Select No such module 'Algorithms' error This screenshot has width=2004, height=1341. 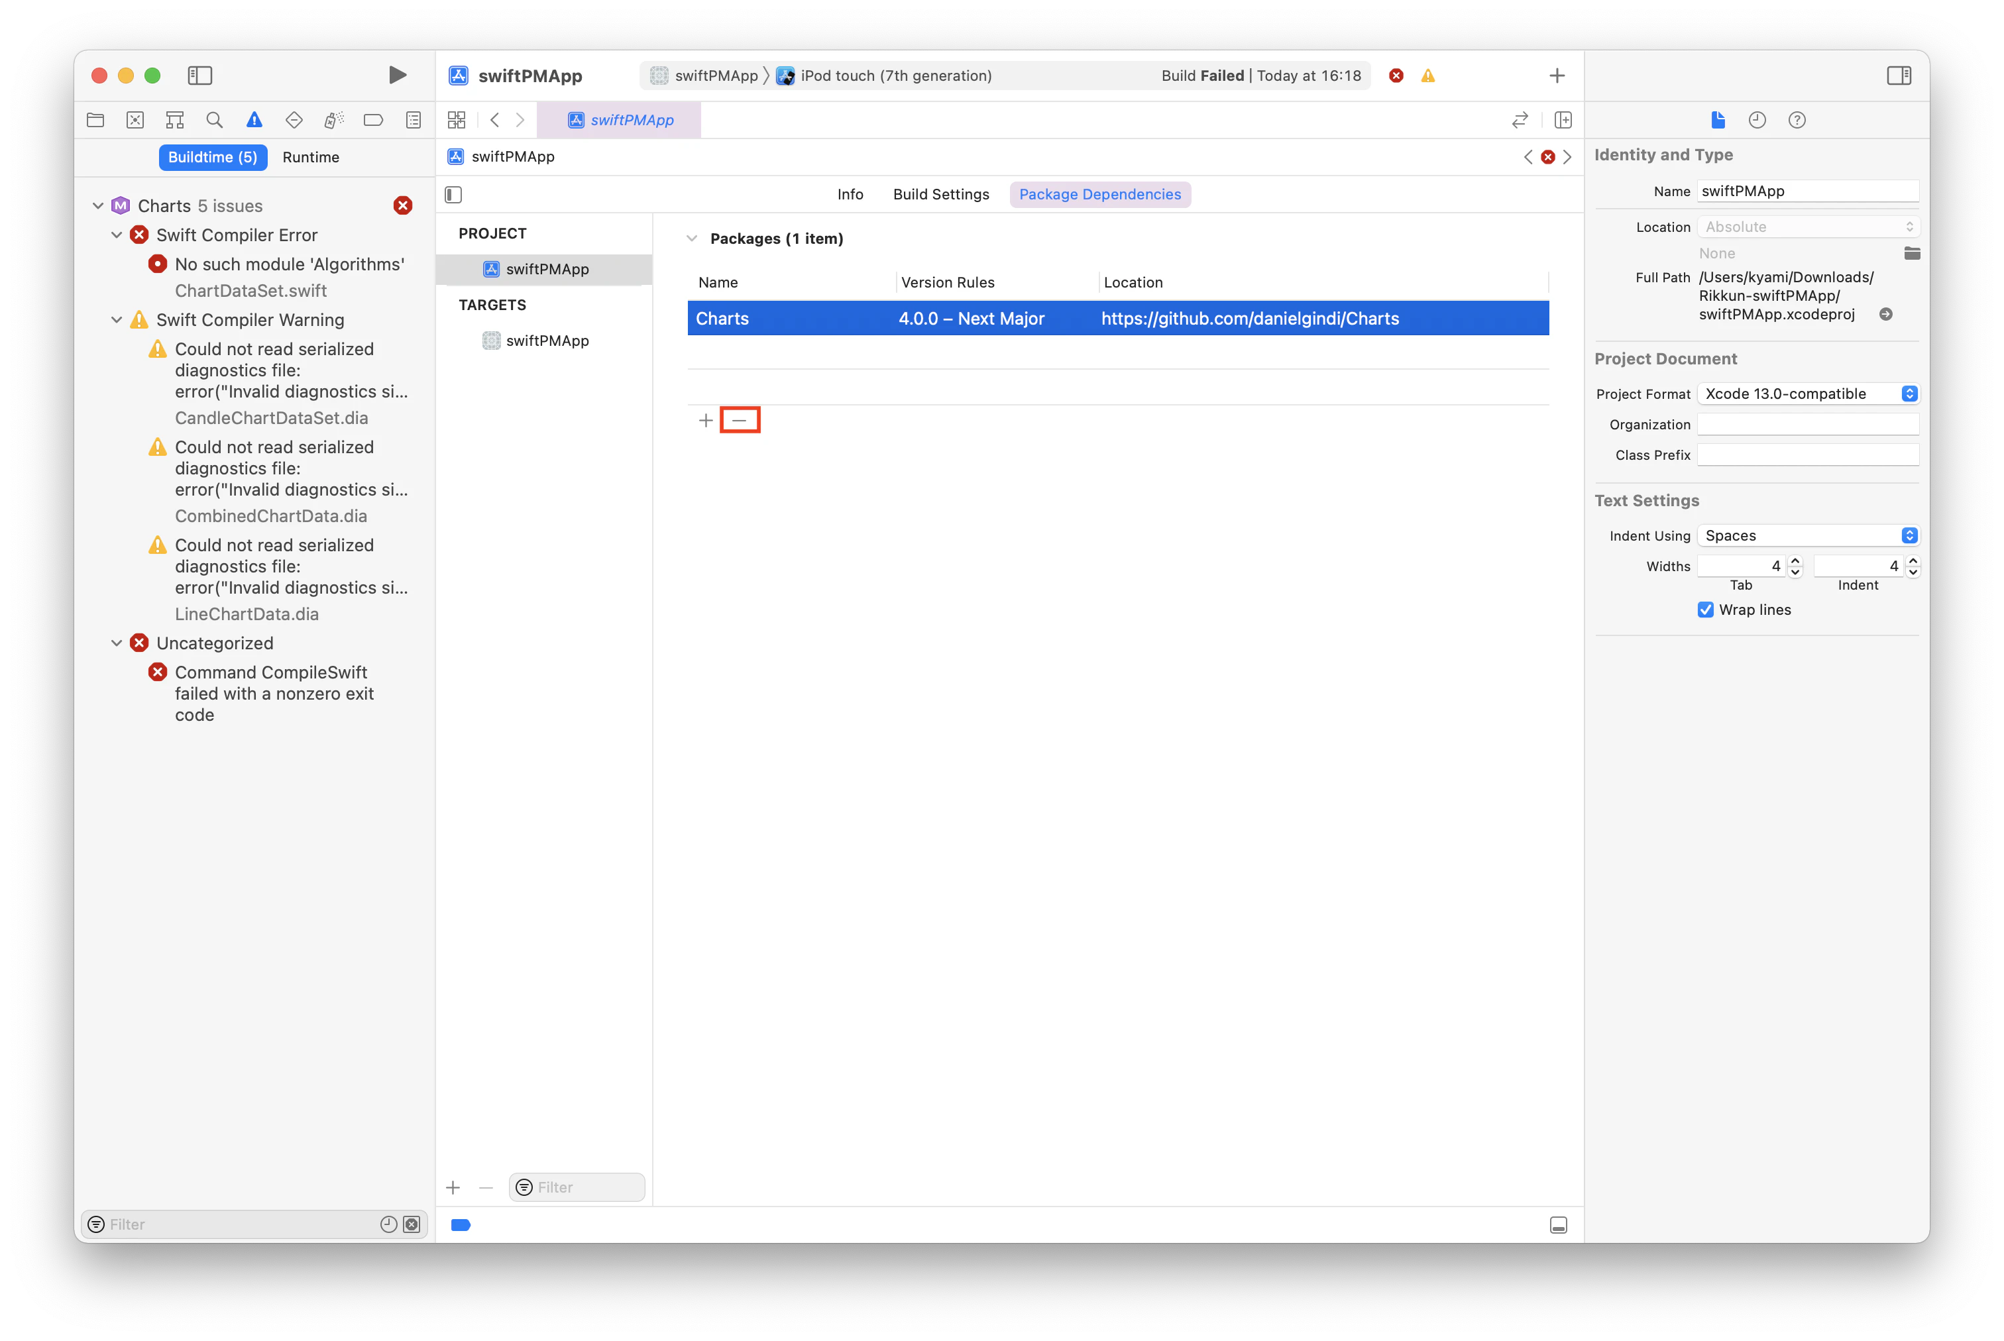[289, 264]
